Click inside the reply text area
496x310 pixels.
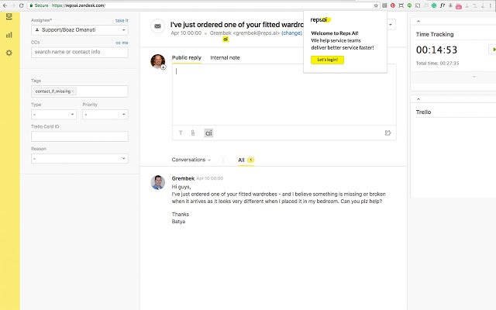click(x=284, y=95)
